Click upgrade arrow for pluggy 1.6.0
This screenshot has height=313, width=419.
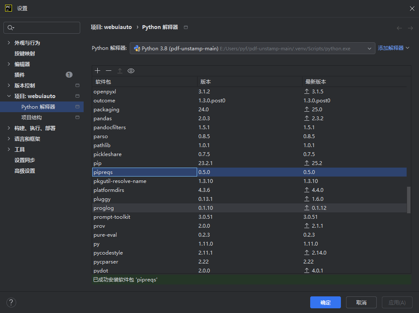tap(306, 199)
